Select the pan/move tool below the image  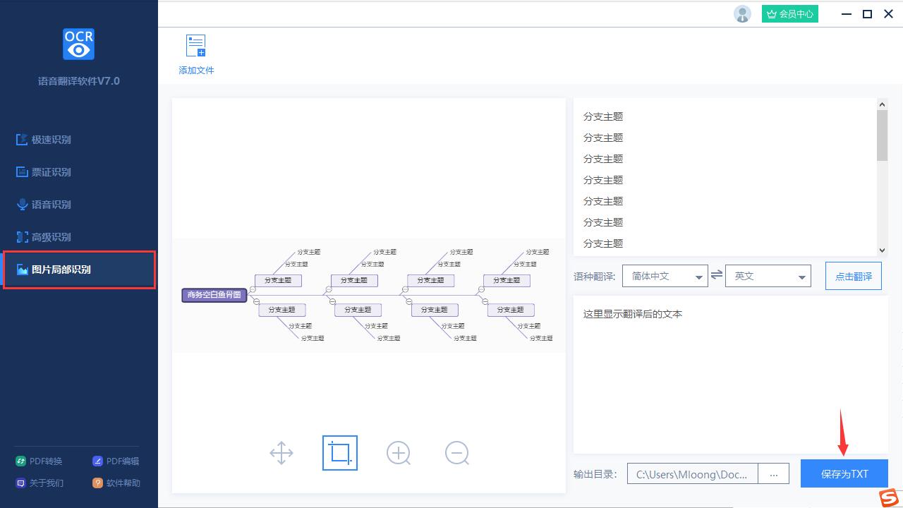281,453
